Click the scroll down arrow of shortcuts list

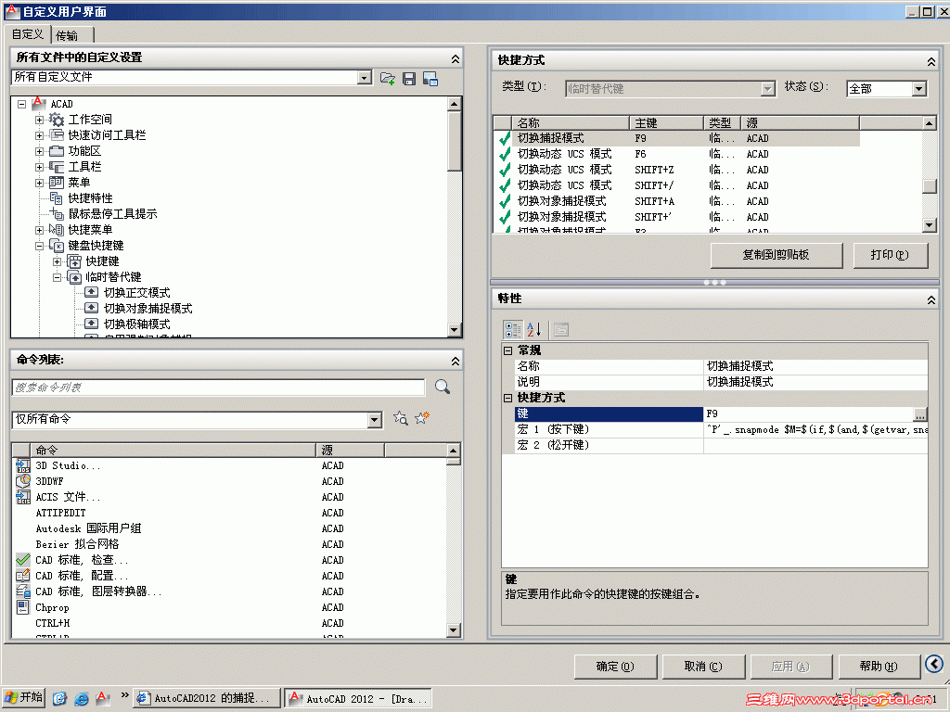pos(930,225)
